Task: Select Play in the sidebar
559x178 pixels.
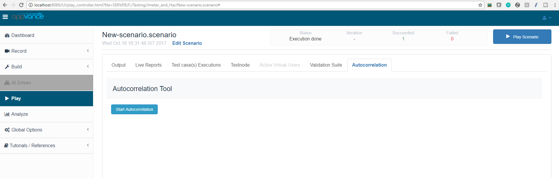Action: click(16, 99)
